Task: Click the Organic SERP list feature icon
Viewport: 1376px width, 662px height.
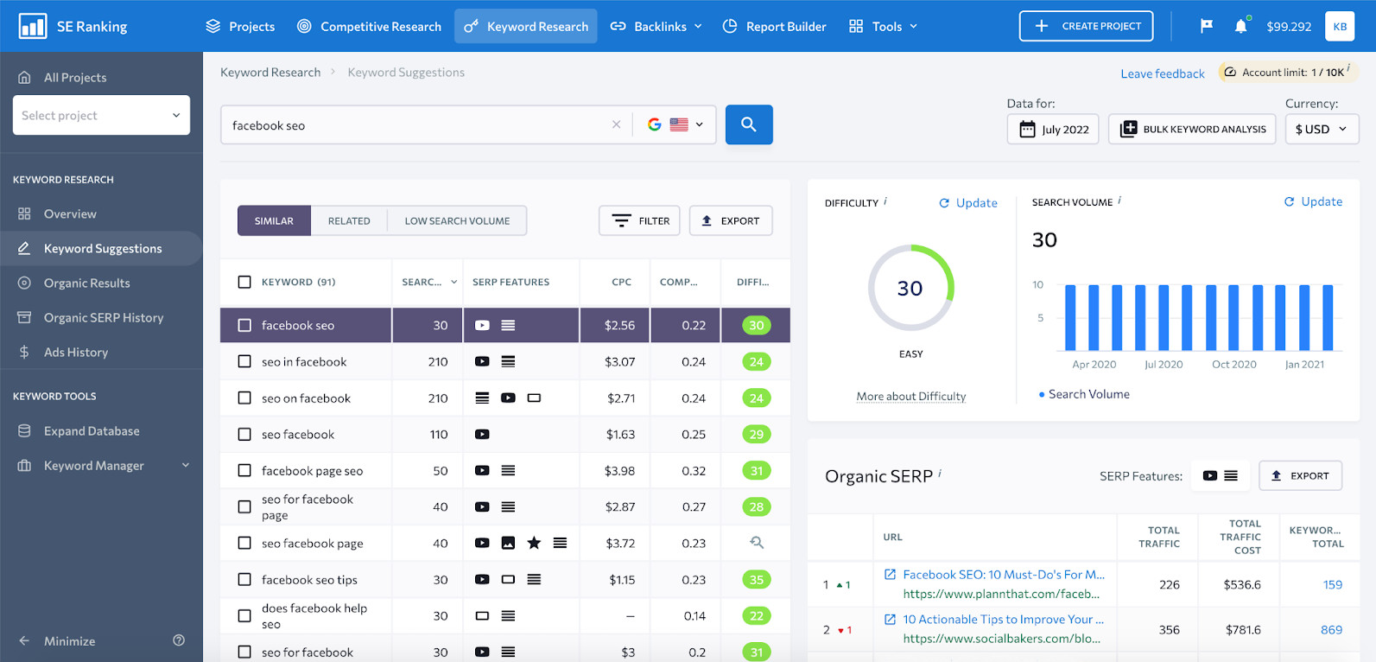Action: pos(1231,475)
